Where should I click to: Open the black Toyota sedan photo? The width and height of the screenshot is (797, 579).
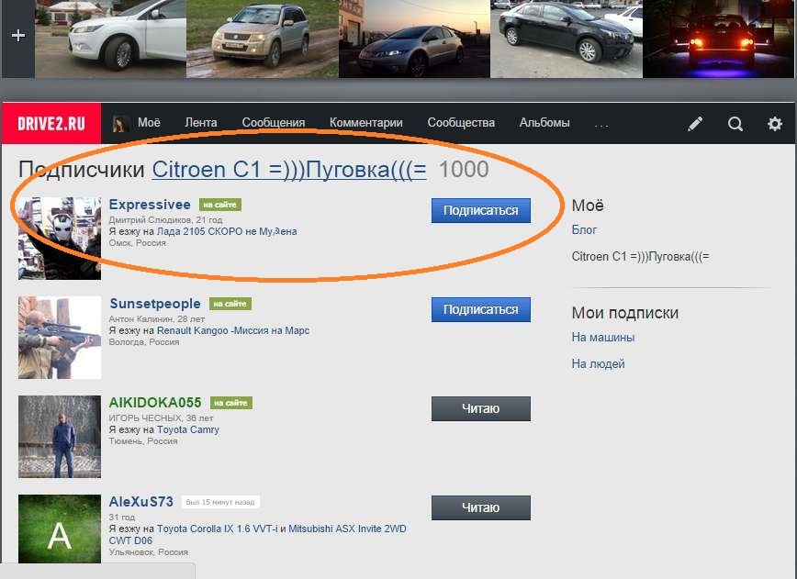[567, 39]
